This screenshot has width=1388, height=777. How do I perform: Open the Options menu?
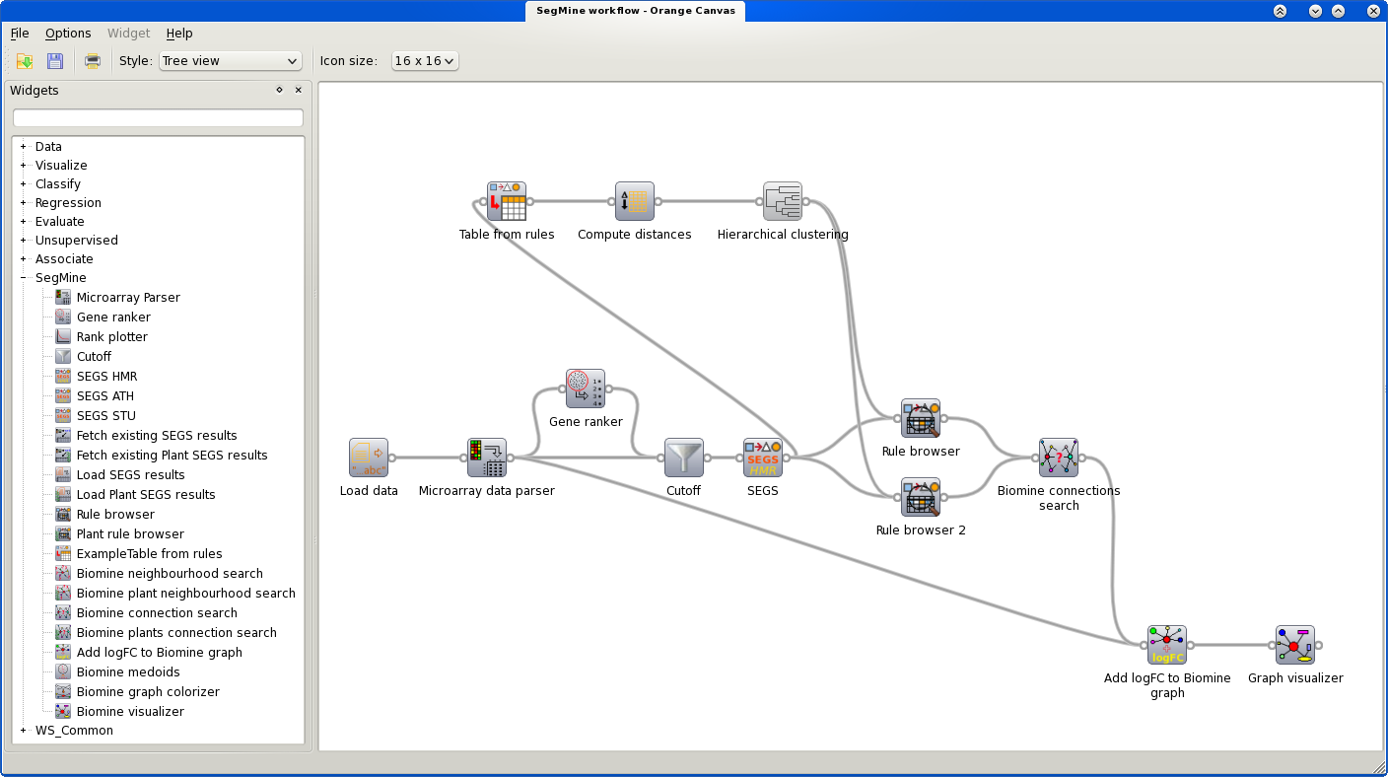point(68,34)
